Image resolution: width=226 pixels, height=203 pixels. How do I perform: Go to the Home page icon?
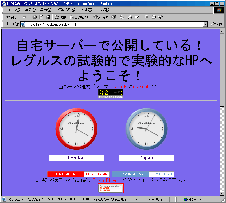pyautogui.click(x=48, y=17)
